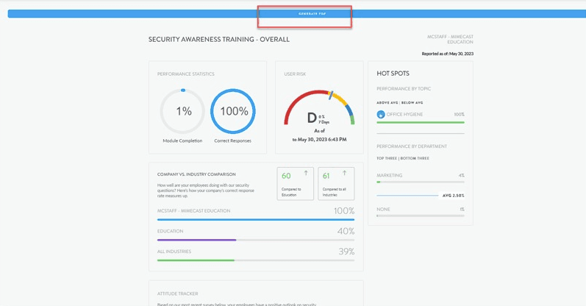Click the green All Industries comparison bar
Image resolution: width=586 pixels, height=306 pixels.
(x=196, y=260)
